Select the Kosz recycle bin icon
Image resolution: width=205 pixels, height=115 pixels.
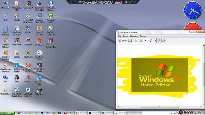tap(5, 17)
